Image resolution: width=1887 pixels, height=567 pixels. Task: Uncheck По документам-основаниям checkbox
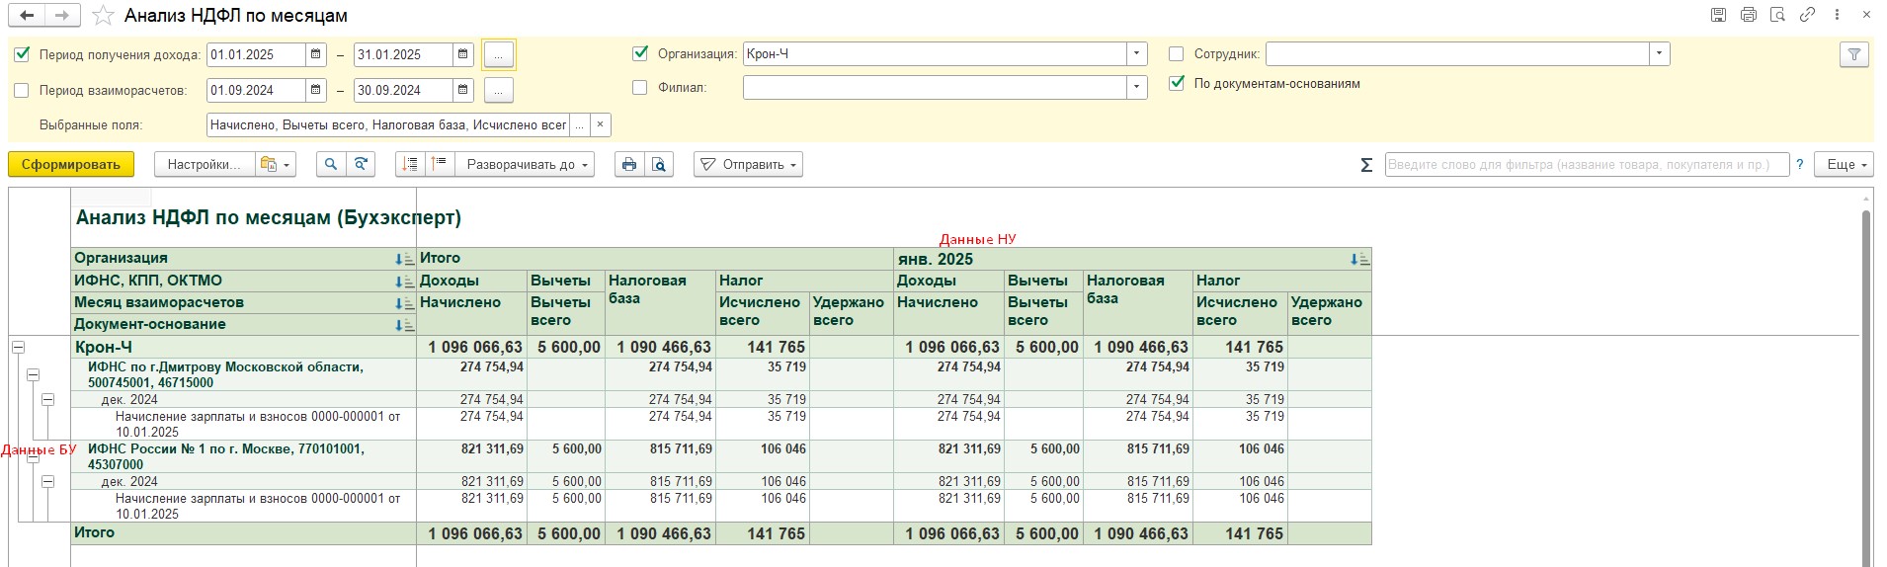coord(1176,84)
